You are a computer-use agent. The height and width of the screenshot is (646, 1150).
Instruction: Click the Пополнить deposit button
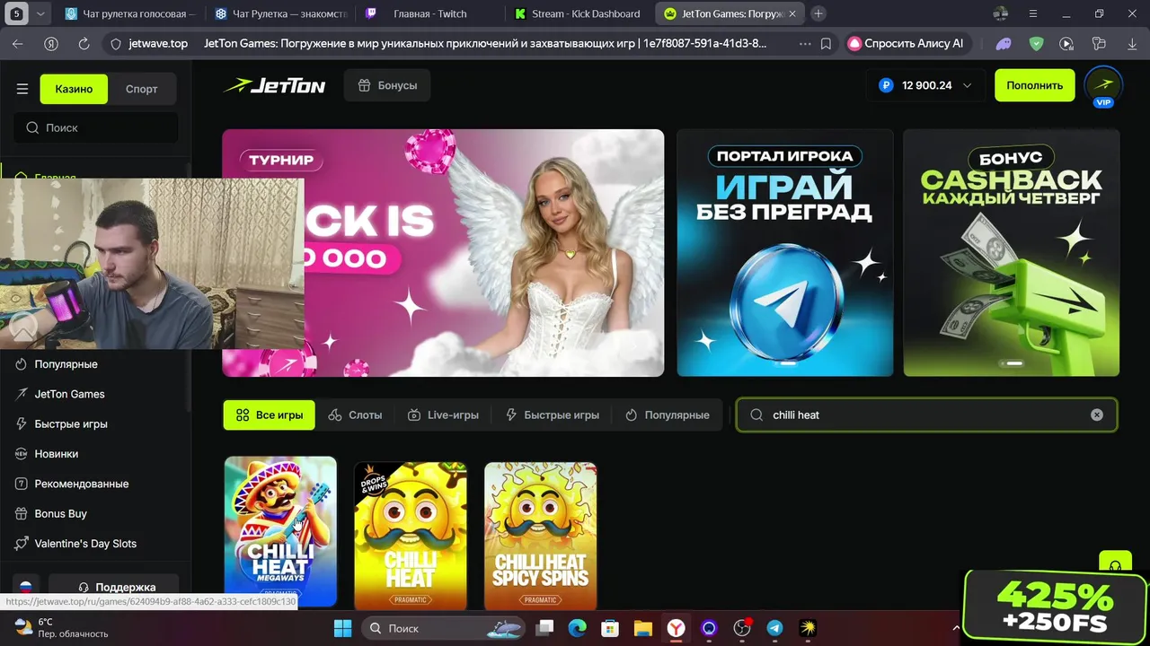pyautogui.click(x=1035, y=85)
